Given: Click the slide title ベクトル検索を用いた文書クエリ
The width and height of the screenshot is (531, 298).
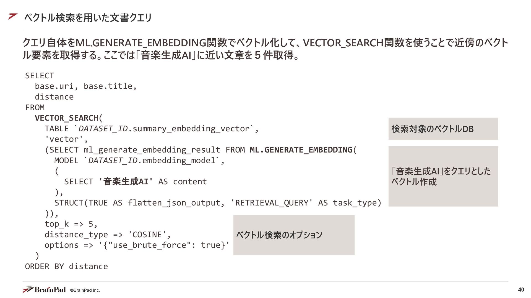Looking at the screenshot, I should [88, 18].
